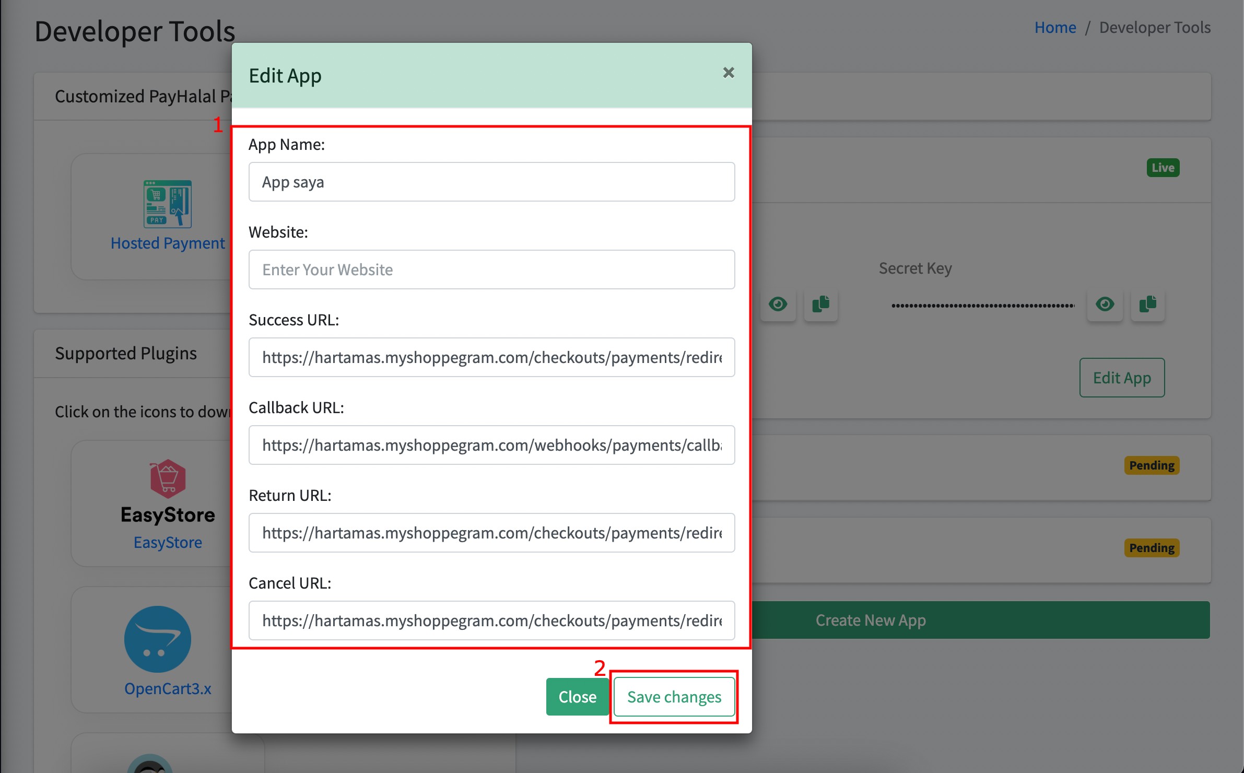This screenshot has height=773, width=1244.
Task: Focus the App Name input field
Action: [491, 182]
